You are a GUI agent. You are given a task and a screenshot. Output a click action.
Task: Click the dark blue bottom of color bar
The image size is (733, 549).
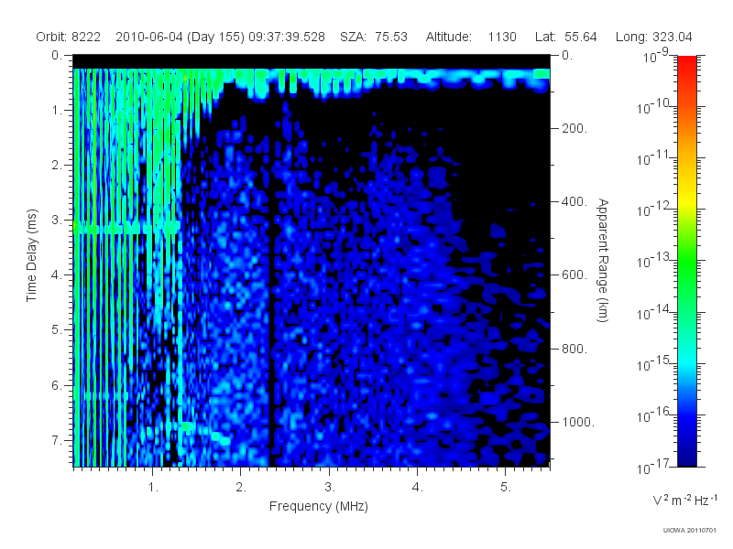tap(686, 460)
